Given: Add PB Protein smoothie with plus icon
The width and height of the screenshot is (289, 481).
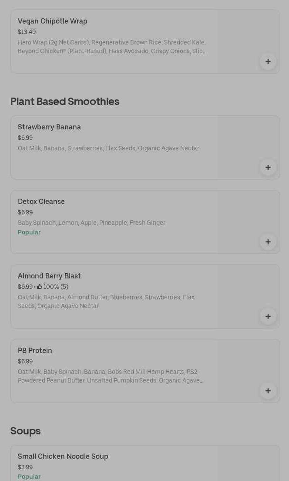Looking at the screenshot, I should 268,391.
